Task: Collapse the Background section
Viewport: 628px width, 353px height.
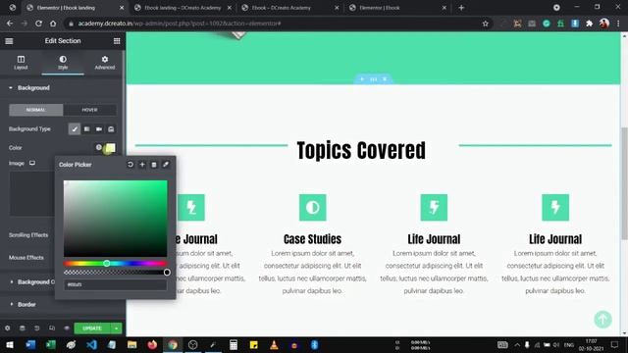Action: [33, 87]
